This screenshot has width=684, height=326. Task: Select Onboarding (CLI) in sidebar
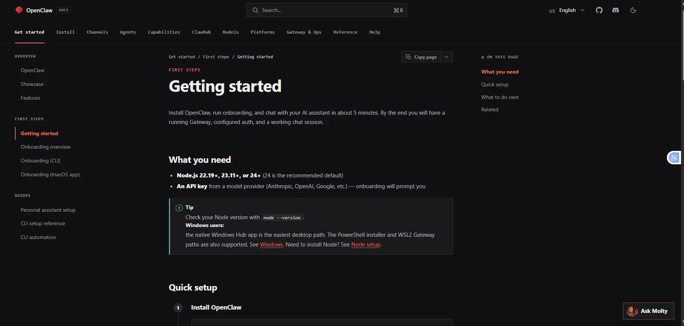(x=40, y=161)
